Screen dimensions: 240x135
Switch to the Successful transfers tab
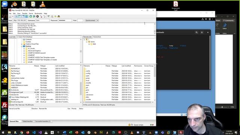coord(43,121)
